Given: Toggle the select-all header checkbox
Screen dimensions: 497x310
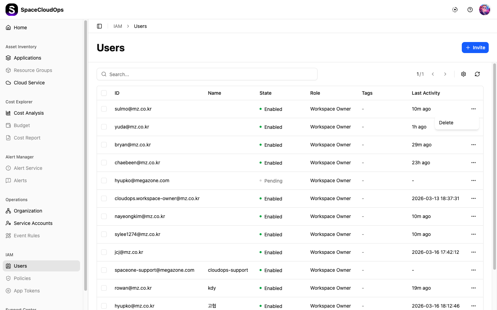Looking at the screenshot, I should click(x=104, y=93).
